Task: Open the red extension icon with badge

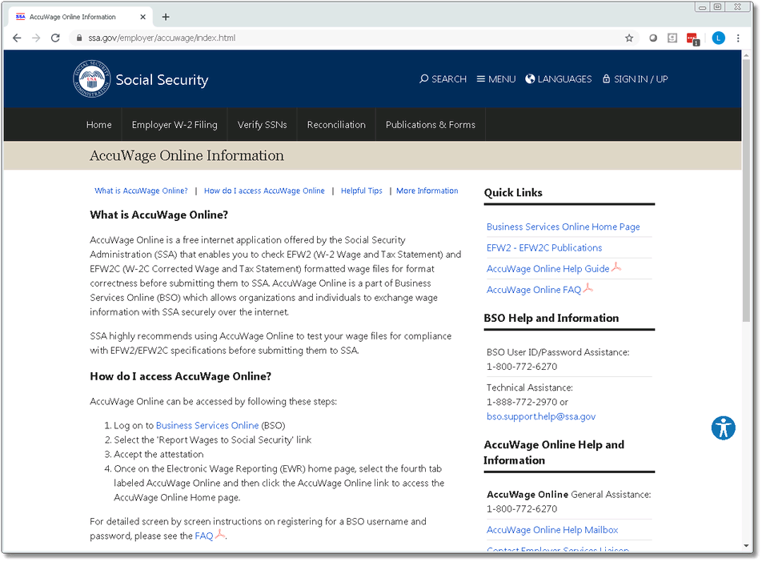Action: point(692,39)
